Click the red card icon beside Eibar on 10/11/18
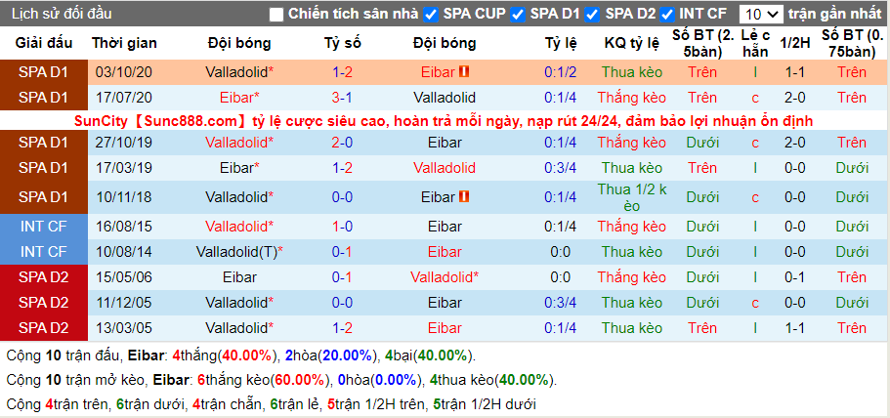This screenshot has height=418, width=890. 464,197
